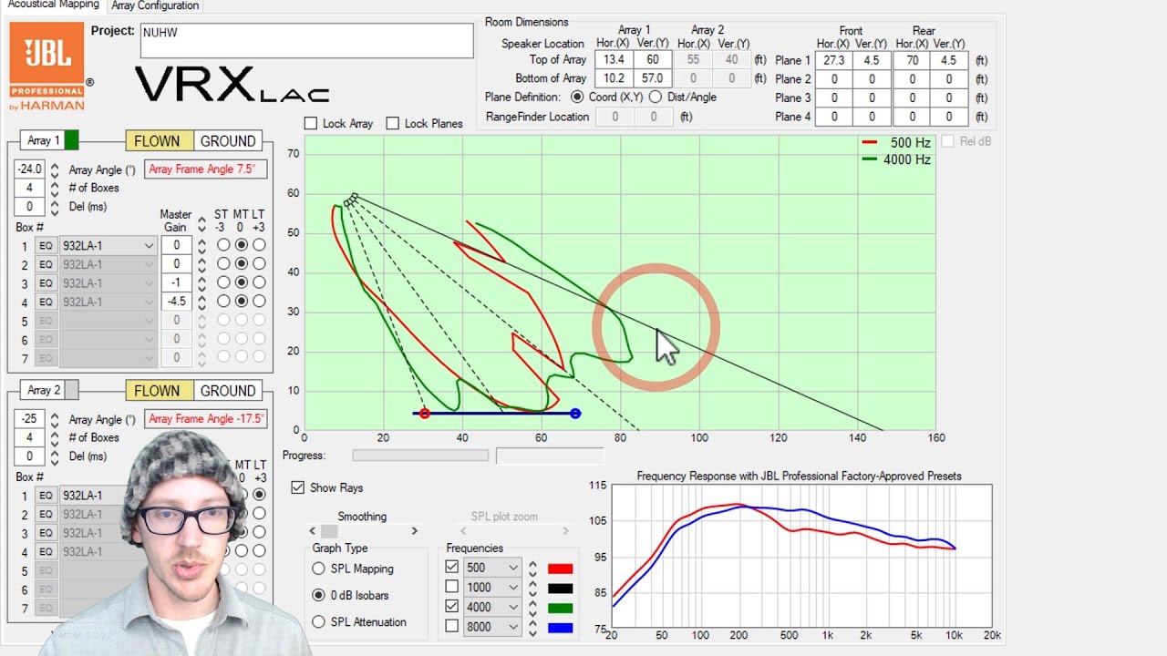Adjust 8000 Hz frequency stepper arrows
The height and width of the screenshot is (656, 1167).
tap(532, 627)
